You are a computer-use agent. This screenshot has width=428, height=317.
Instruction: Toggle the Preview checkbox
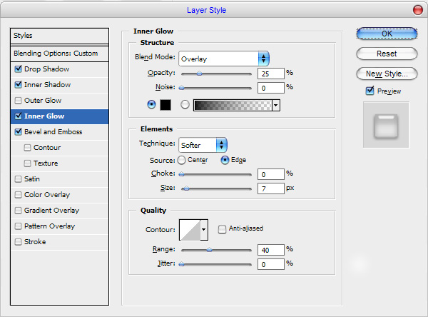370,91
